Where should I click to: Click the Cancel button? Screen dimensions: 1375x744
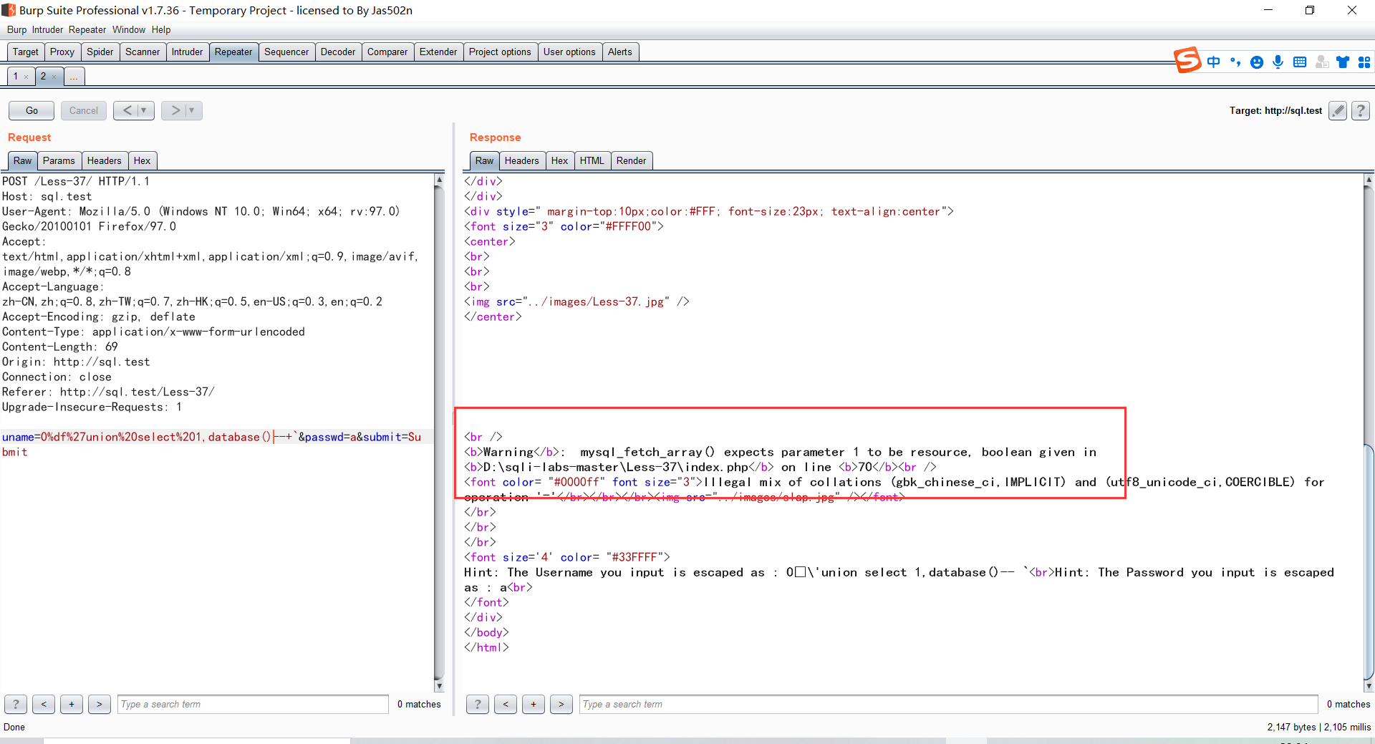84,110
